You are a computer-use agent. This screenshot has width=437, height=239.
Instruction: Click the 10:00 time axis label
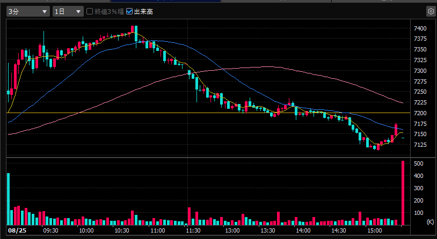(86, 230)
